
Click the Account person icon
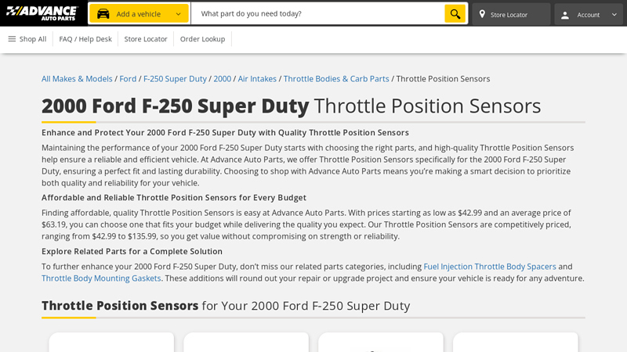(x=565, y=15)
